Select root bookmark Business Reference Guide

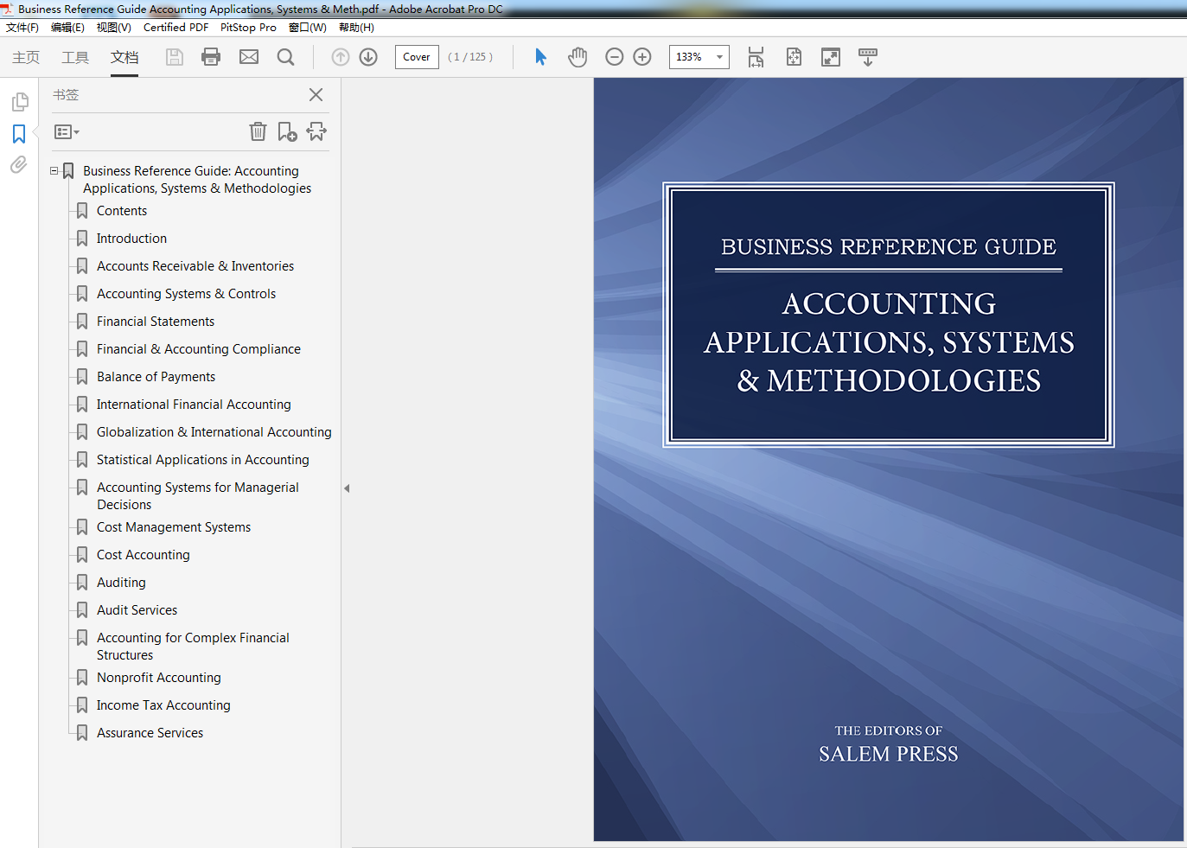click(x=197, y=180)
